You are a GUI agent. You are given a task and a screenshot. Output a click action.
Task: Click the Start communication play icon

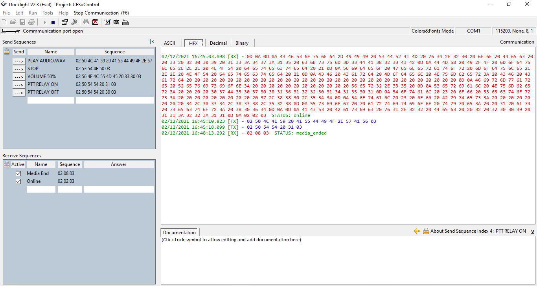pos(45,22)
